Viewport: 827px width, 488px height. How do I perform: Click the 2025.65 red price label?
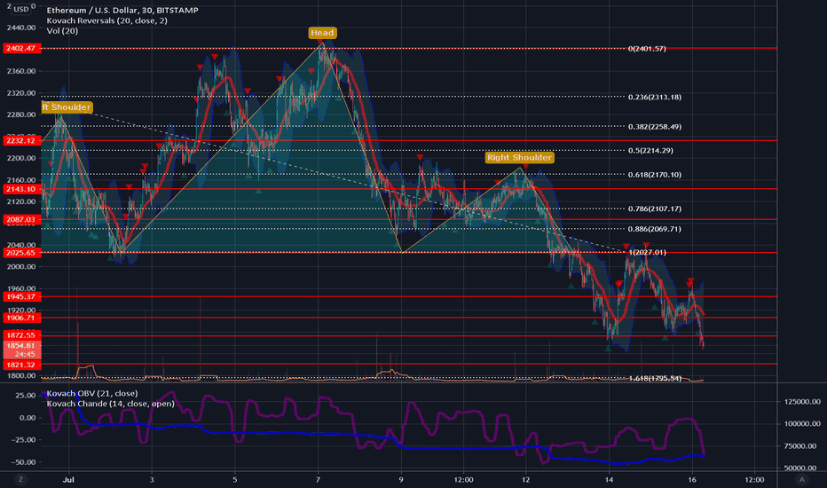click(x=20, y=253)
